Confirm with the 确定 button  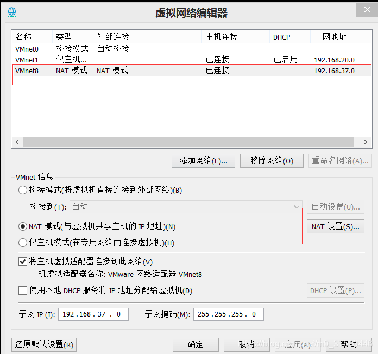tap(196, 345)
